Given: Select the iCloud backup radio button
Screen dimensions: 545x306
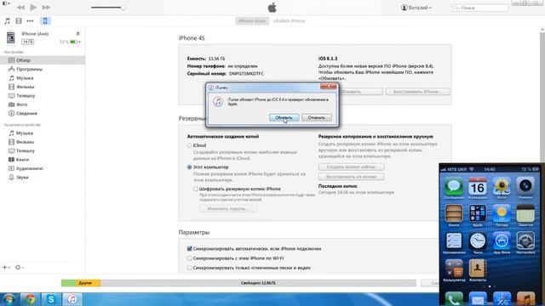Looking at the screenshot, I should pos(189,145).
